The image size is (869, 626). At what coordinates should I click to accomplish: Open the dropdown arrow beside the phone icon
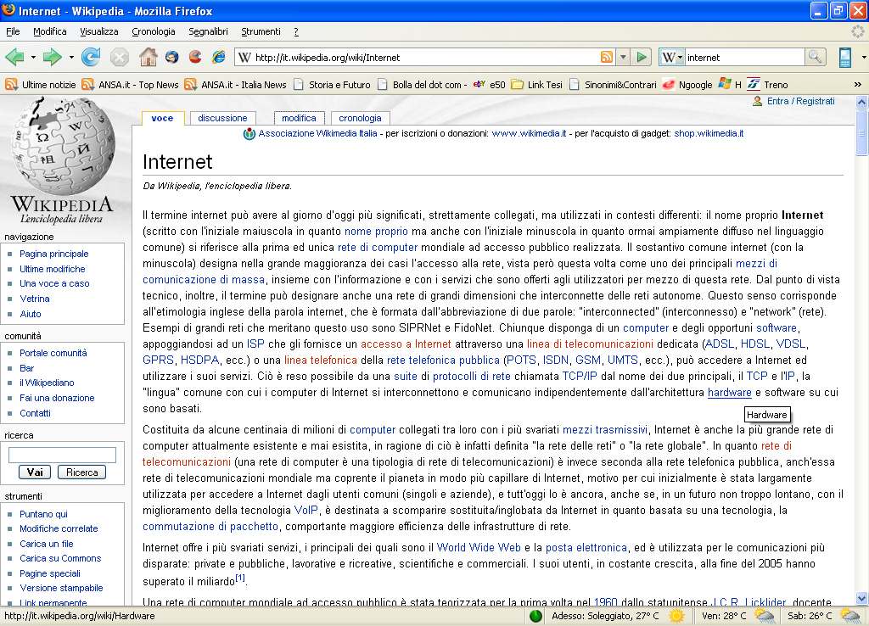(x=863, y=57)
